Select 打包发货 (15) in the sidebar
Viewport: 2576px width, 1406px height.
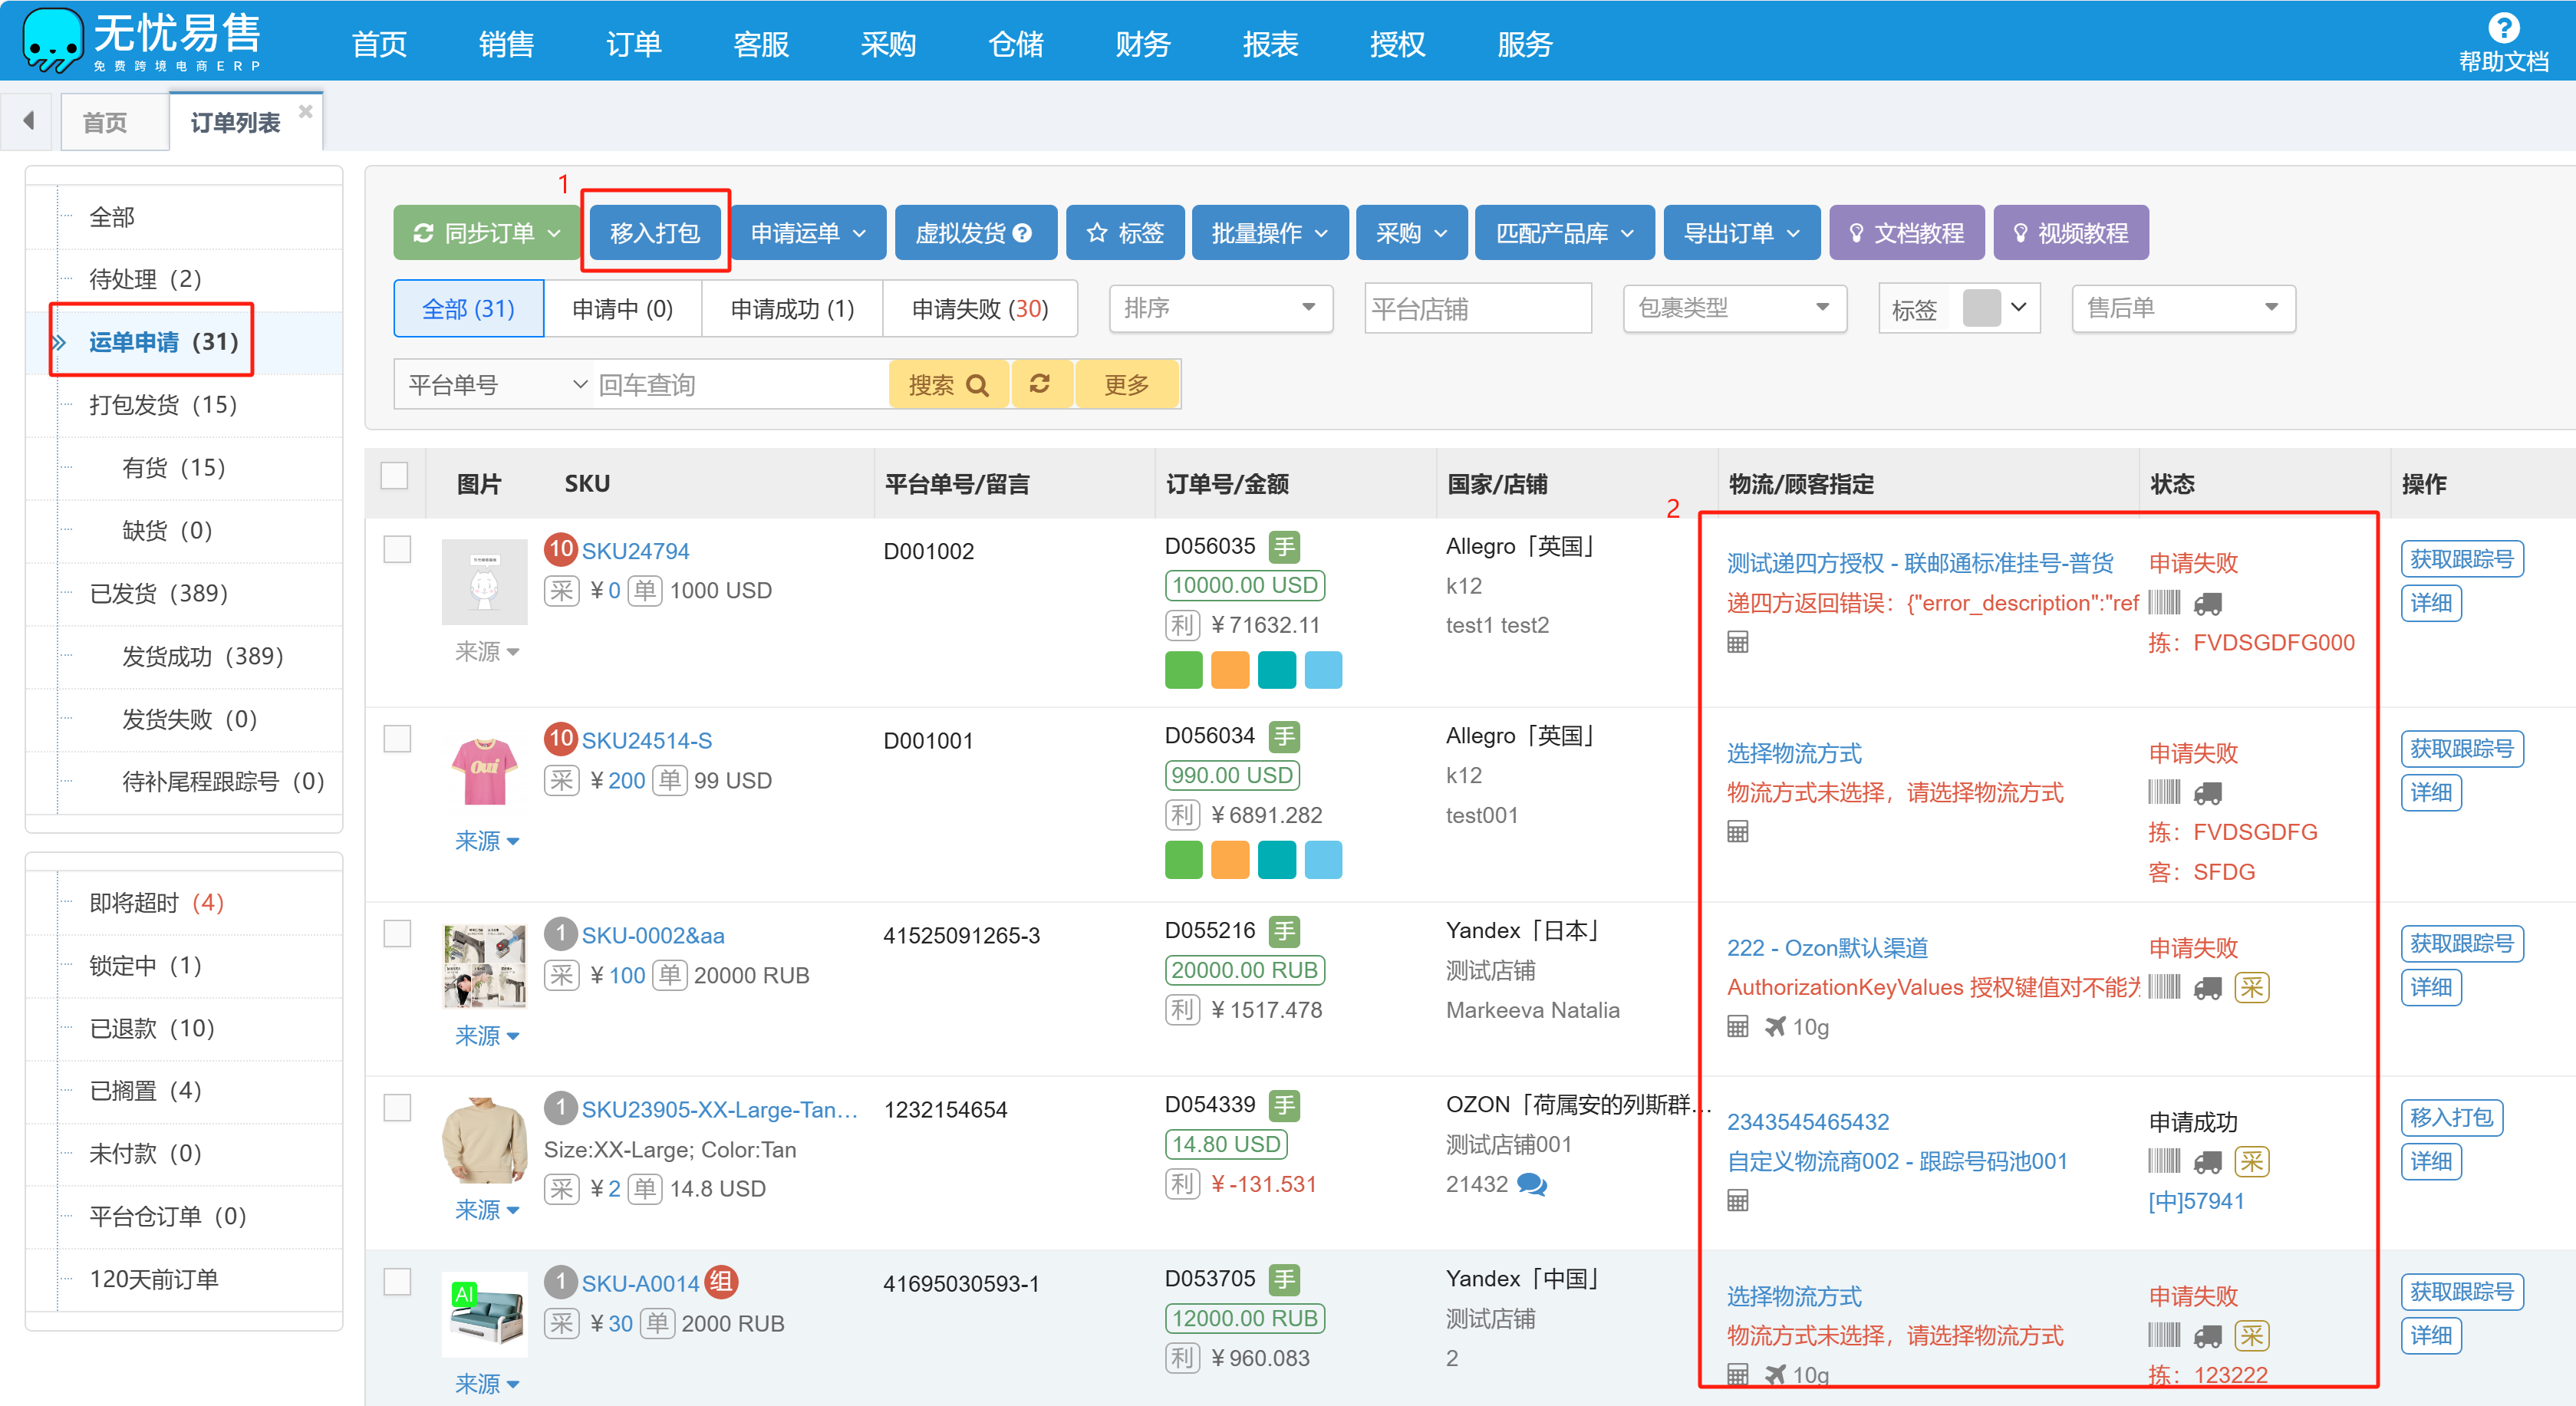click(x=164, y=405)
